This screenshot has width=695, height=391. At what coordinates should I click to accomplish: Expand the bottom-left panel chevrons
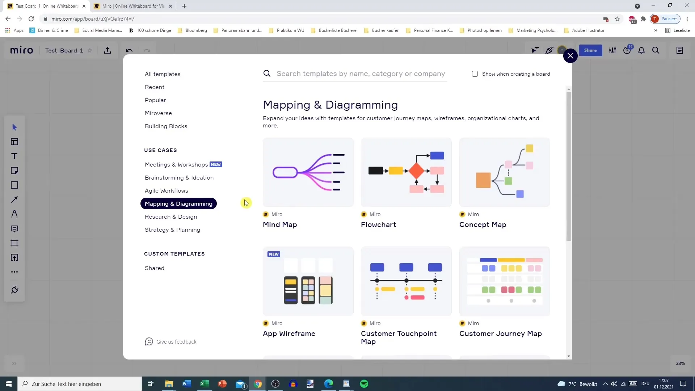pyautogui.click(x=14, y=363)
